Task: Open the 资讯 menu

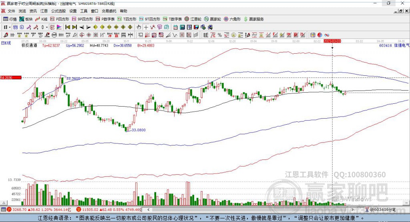Action: pyautogui.click(x=33, y=11)
